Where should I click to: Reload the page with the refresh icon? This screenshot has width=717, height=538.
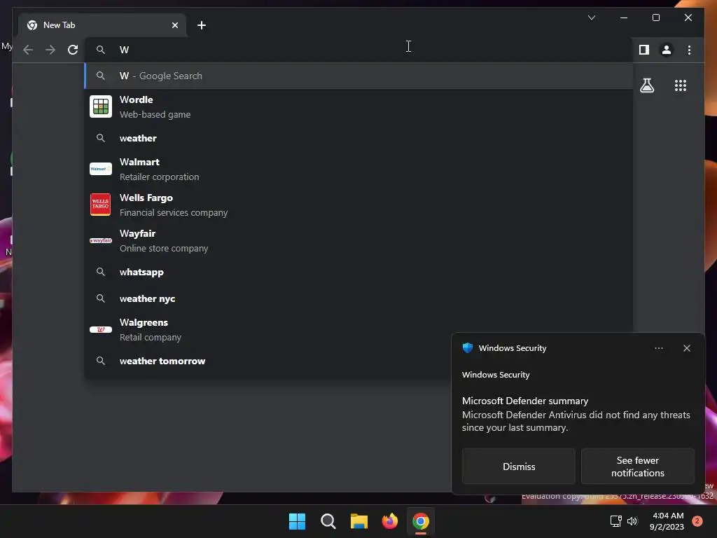(x=73, y=50)
